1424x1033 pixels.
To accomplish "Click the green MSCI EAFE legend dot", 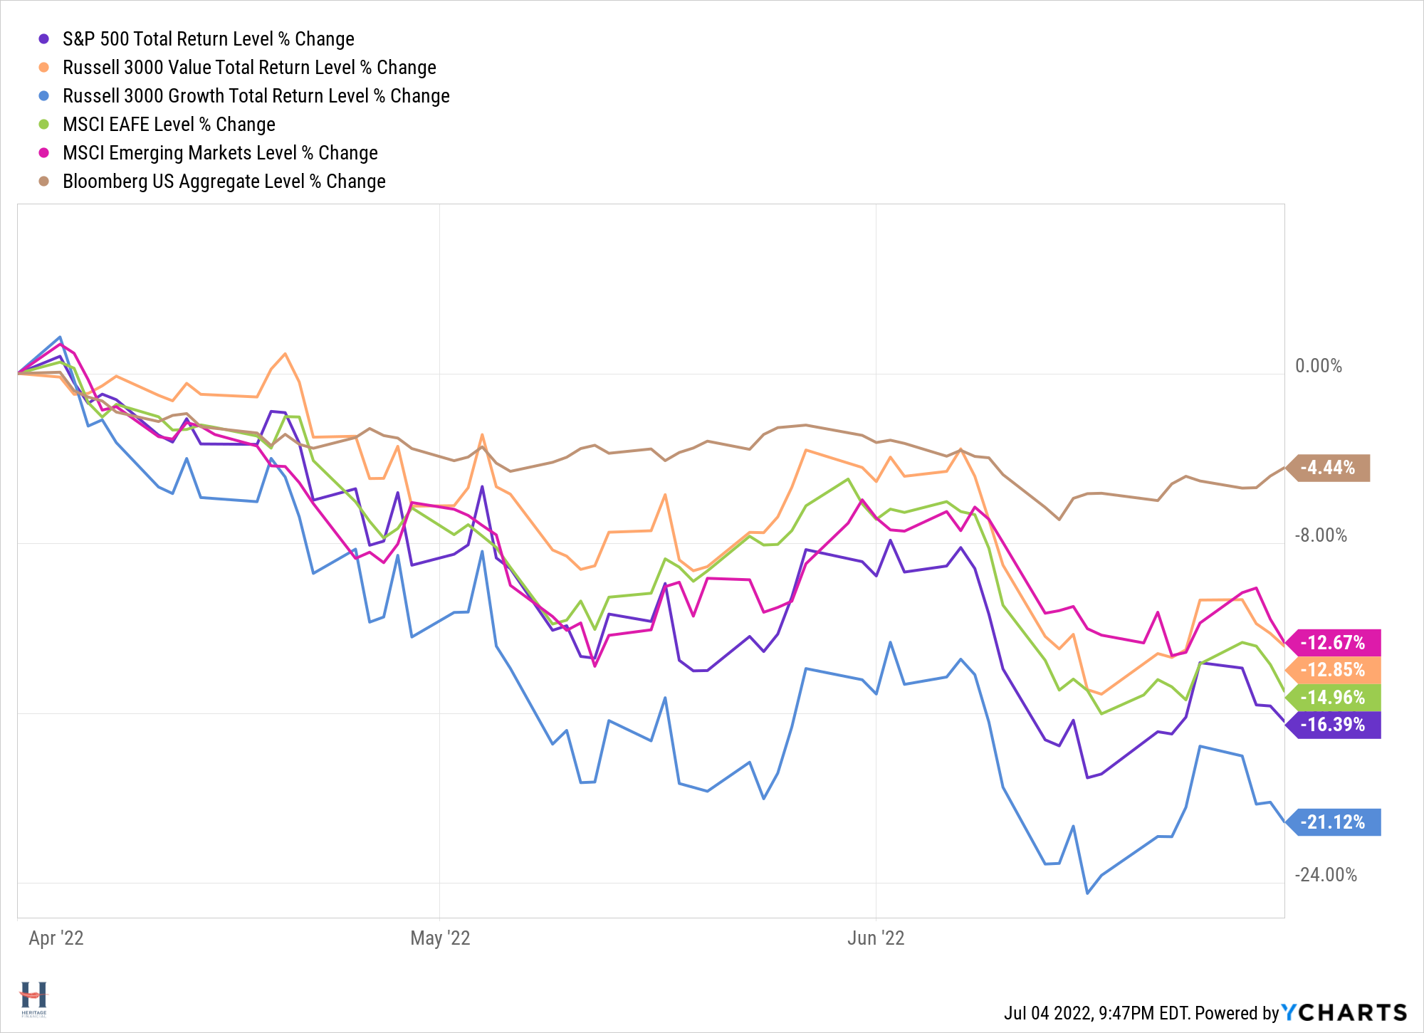I will (44, 125).
